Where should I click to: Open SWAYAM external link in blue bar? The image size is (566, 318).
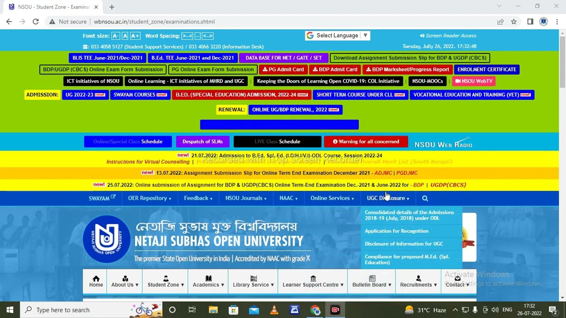pyautogui.click(x=102, y=198)
